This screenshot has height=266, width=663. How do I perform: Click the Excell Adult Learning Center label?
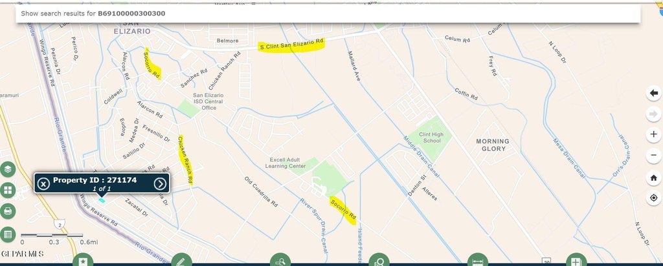286,163
